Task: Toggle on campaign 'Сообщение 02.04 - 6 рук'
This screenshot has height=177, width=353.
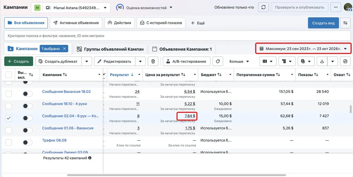Action: tap(28, 118)
